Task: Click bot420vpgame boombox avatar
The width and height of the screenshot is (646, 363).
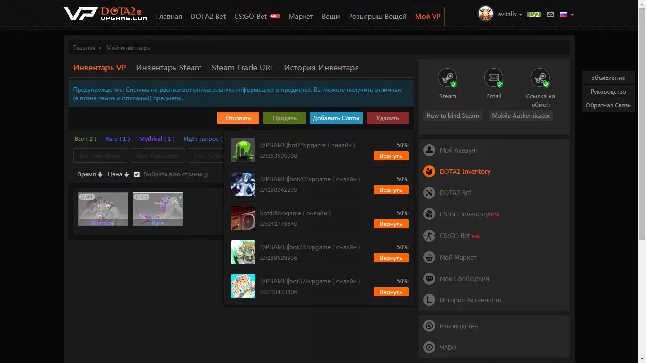Action: pos(243,218)
